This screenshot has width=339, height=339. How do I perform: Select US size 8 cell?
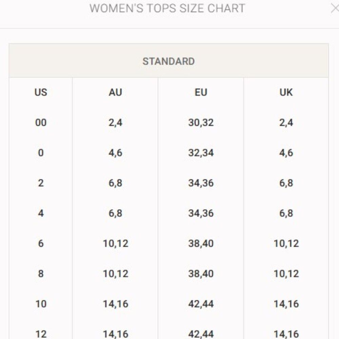41,274
